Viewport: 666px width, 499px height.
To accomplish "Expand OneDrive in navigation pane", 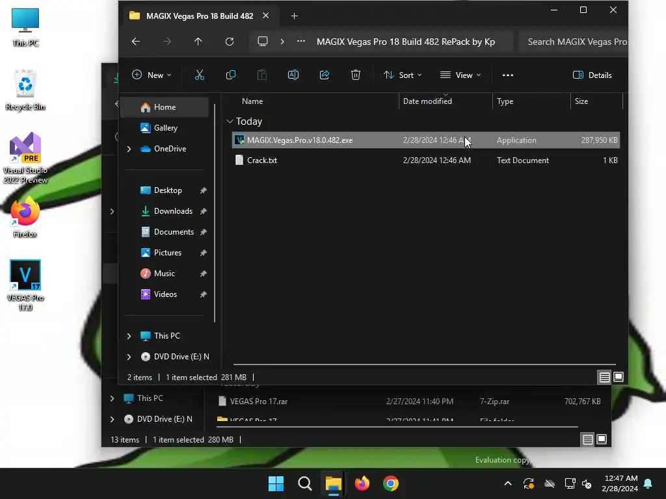I will (x=129, y=149).
